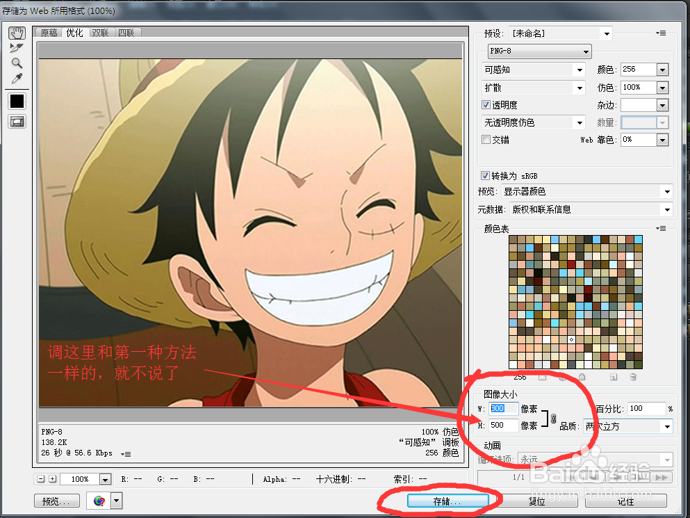The height and width of the screenshot is (518, 690).
Task: Click the 颜色 256 value field
Action: (639, 70)
